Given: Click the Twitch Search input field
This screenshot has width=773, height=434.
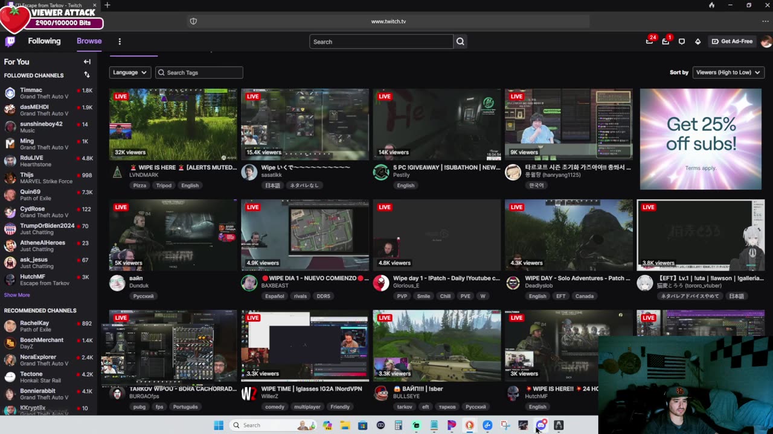Looking at the screenshot, I should pyautogui.click(x=381, y=42).
